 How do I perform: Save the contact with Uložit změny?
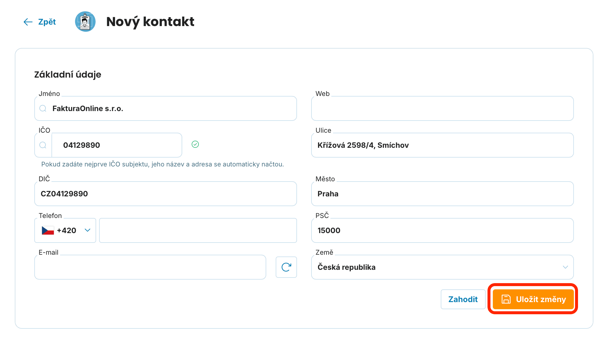pos(533,299)
